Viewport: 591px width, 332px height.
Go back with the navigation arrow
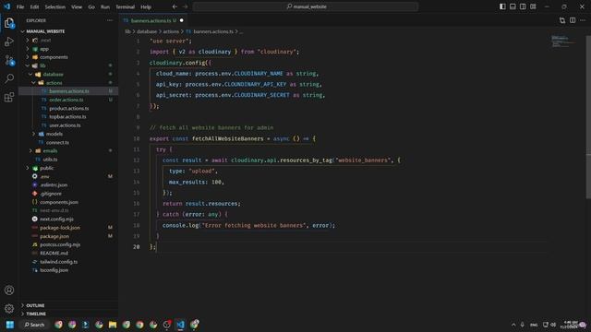pyautogui.click(x=175, y=6)
